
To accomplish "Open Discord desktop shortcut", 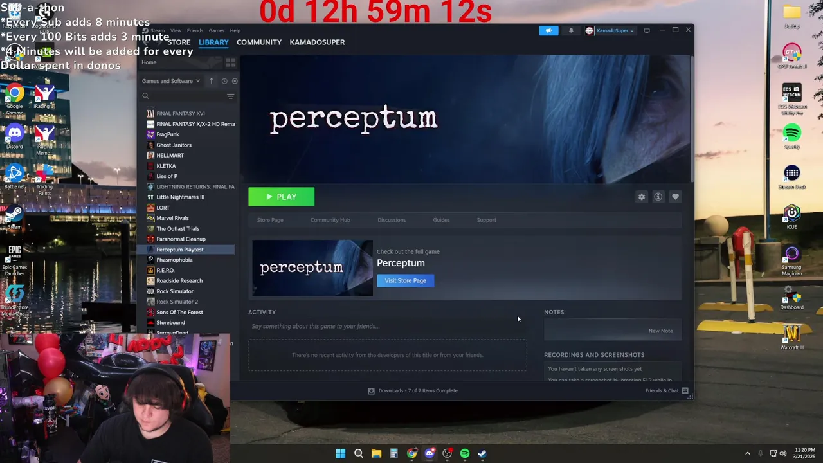I will click(15, 137).
